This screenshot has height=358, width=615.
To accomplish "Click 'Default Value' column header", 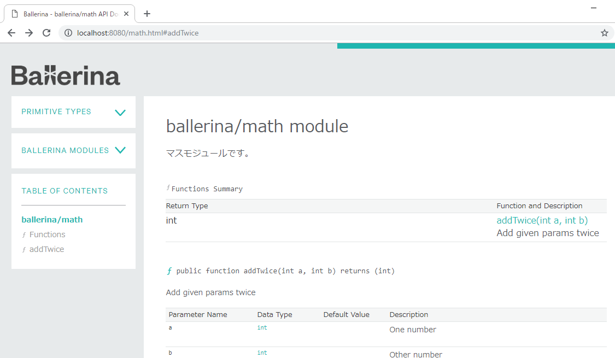I will [347, 314].
